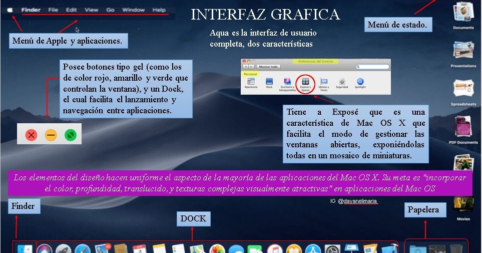Image resolution: width=482 pixels, height=253 pixels.
Task: Open the Edit menu
Action: (71, 10)
